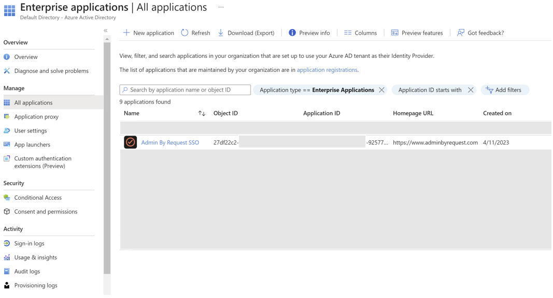The height and width of the screenshot is (298, 553).
Task: View Audit logs
Action: pyautogui.click(x=27, y=271)
